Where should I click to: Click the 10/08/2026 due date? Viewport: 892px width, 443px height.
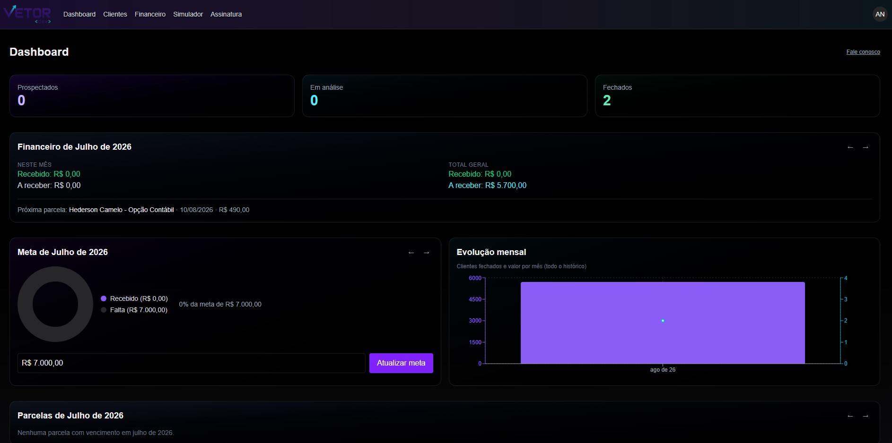coord(196,210)
